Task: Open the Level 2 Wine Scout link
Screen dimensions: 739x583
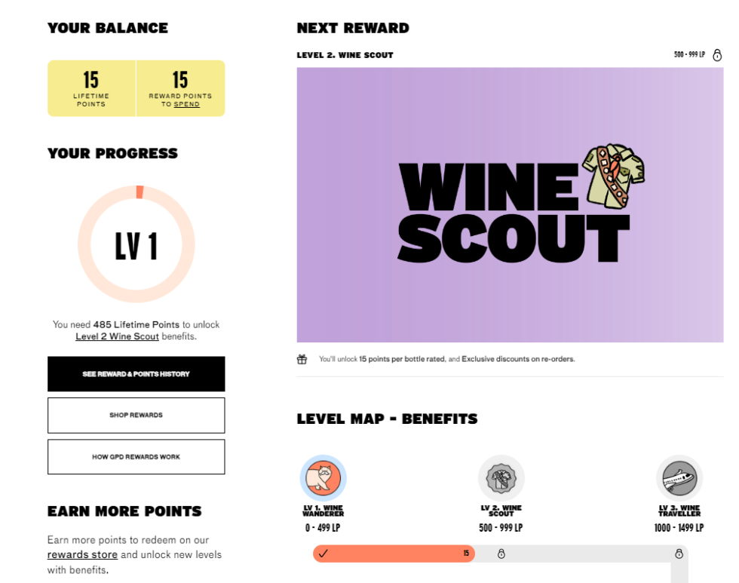Action: click(117, 336)
